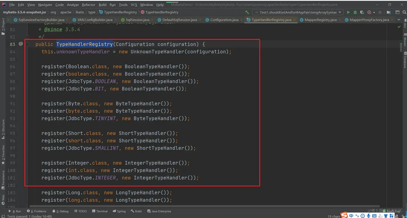The image size is (407, 218).
Task: Click the gutter @ icon on line 83
Action: click(21, 44)
